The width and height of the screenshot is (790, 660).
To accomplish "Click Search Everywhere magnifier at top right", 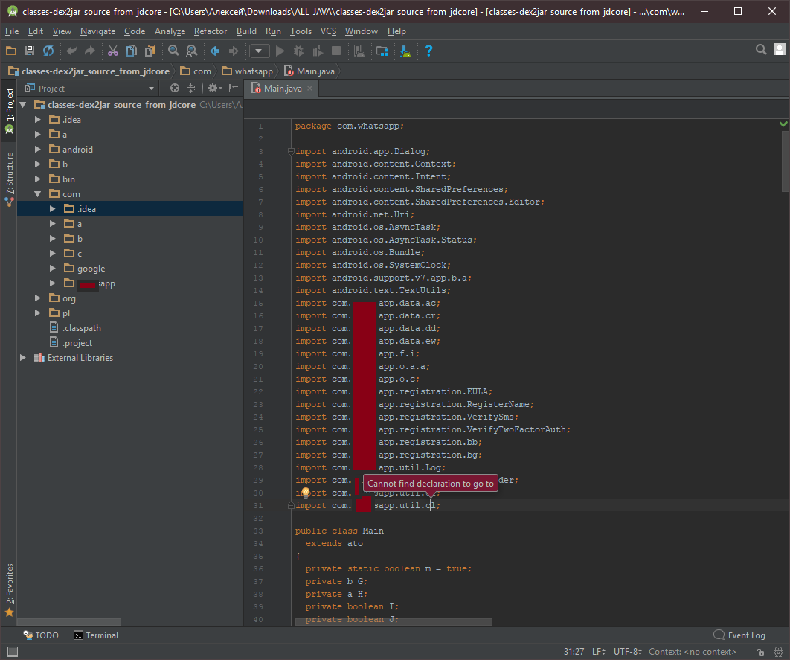I will (761, 49).
